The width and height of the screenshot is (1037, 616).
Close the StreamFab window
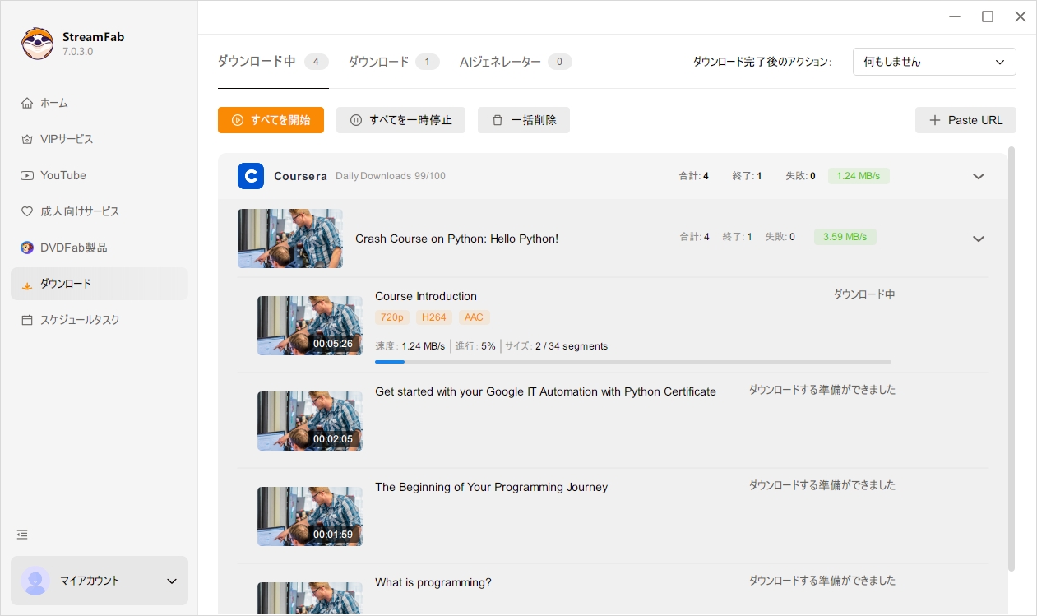pyautogui.click(x=1020, y=16)
